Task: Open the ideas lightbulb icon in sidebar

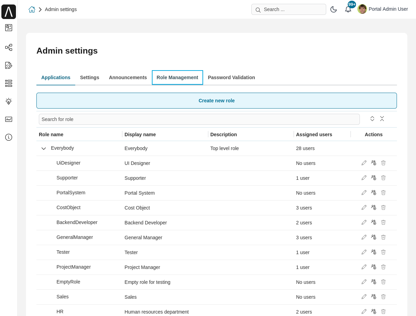Action: pos(9,101)
